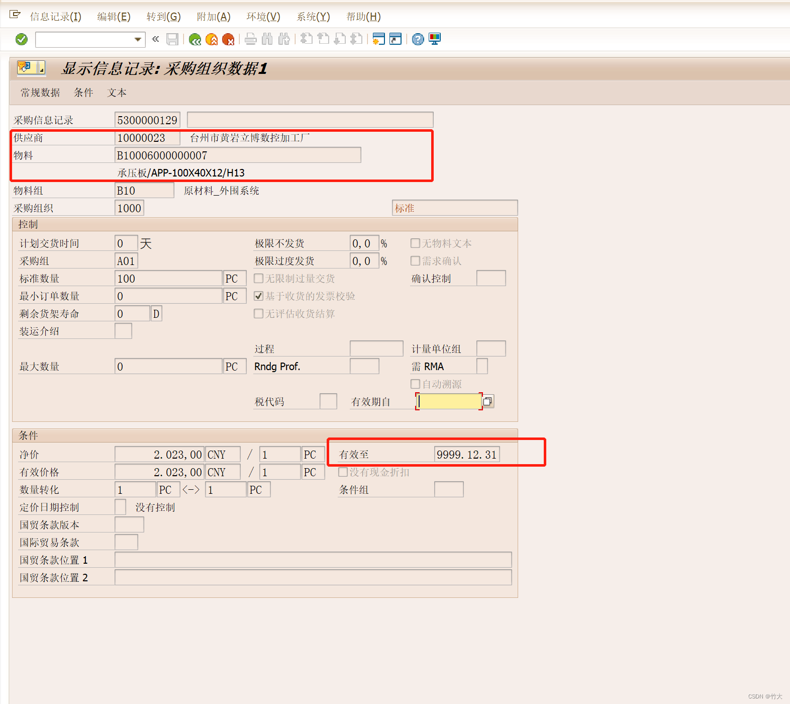Open the 系统(Y) menu

(313, 17)
